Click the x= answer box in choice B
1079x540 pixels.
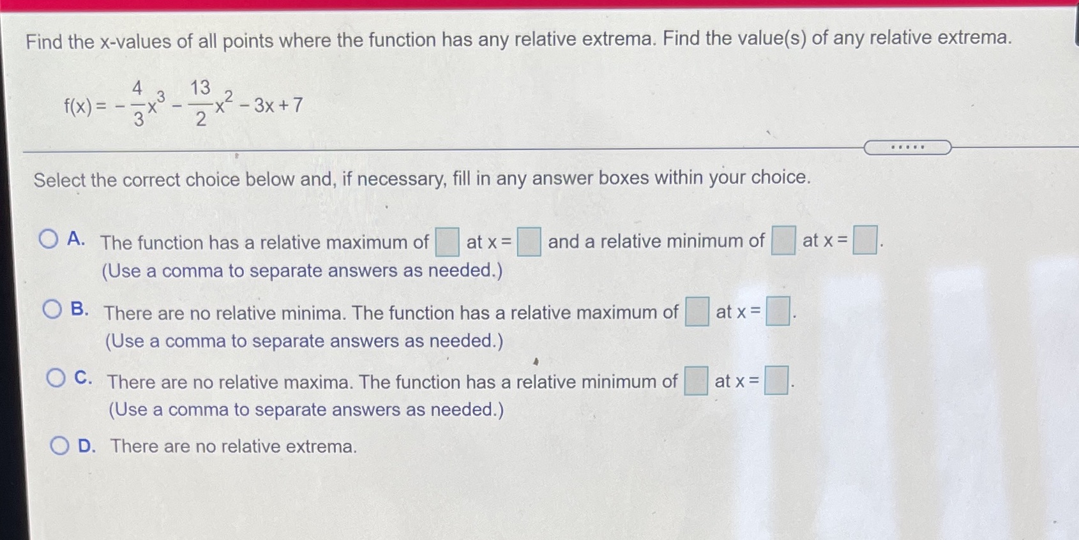(779, 313)
